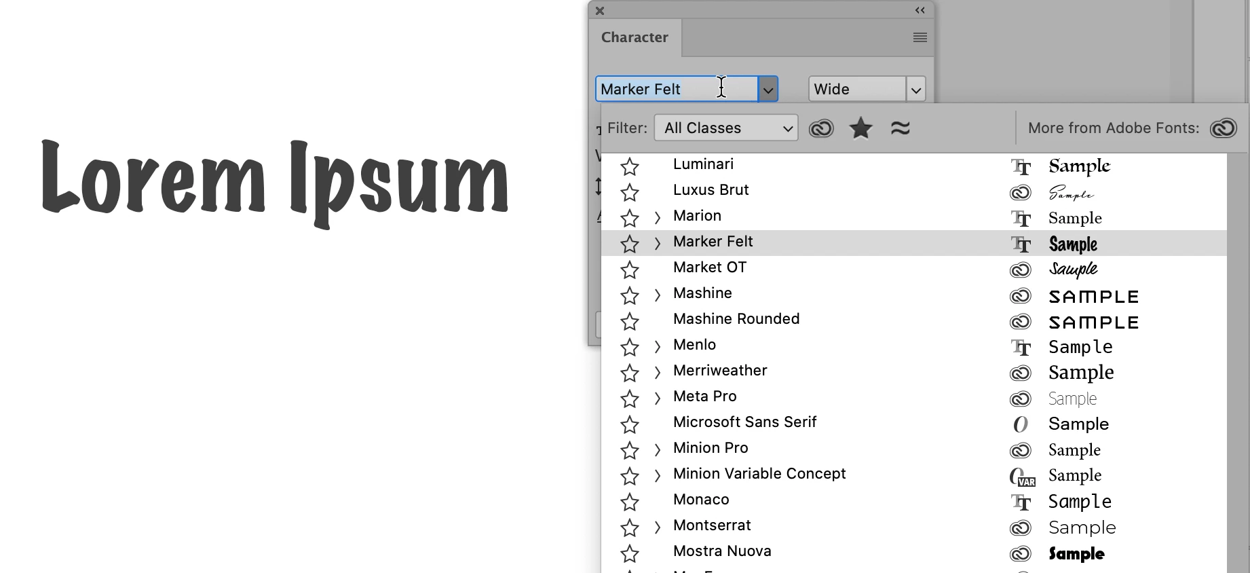Click OpenType icon for Microsoft Sans Serif
Viewport: 1250px width, 573px height.
(1021, 425)
